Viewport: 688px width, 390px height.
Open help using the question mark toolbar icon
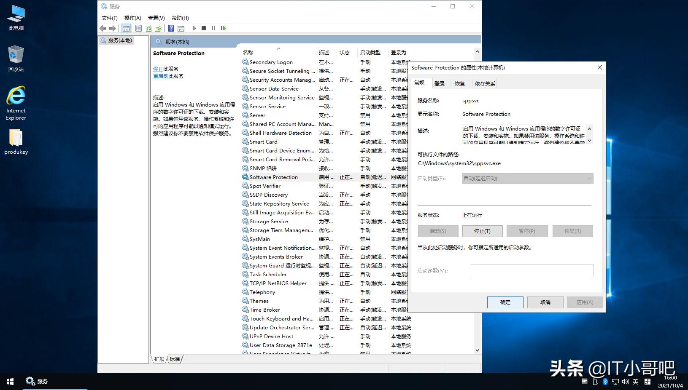pyautogui.click(x=171, y=28)
